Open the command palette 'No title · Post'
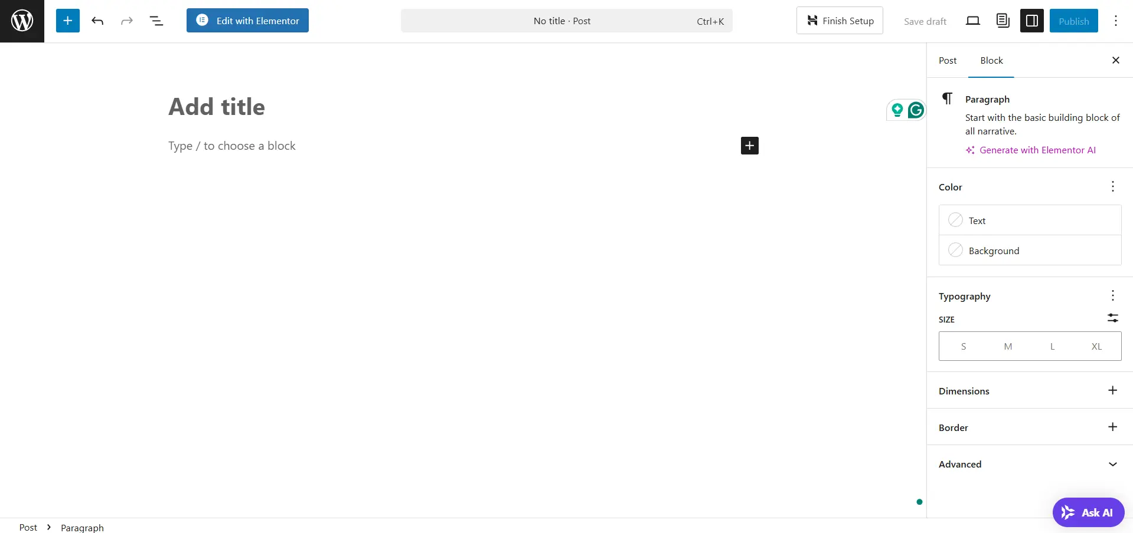This screenshot has width=1133, height=533. (x=566, y=21)
